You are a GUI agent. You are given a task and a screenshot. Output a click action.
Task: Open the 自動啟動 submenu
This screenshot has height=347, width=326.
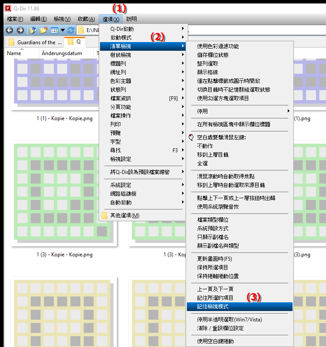coord(143,202)
